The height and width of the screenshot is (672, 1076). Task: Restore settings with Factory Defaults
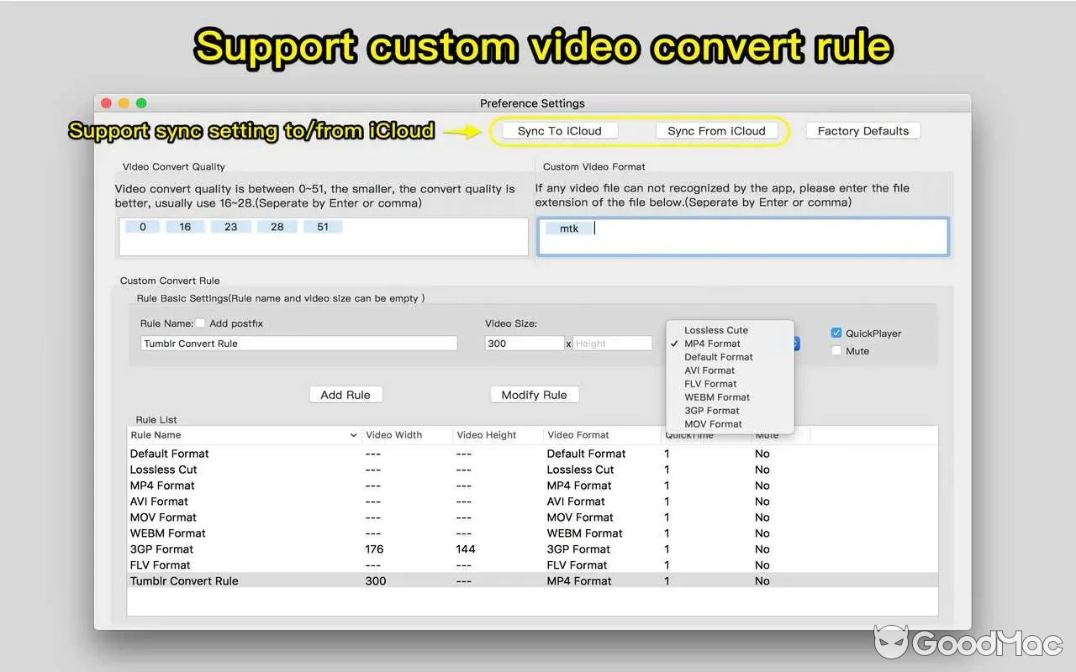point(862,130)
